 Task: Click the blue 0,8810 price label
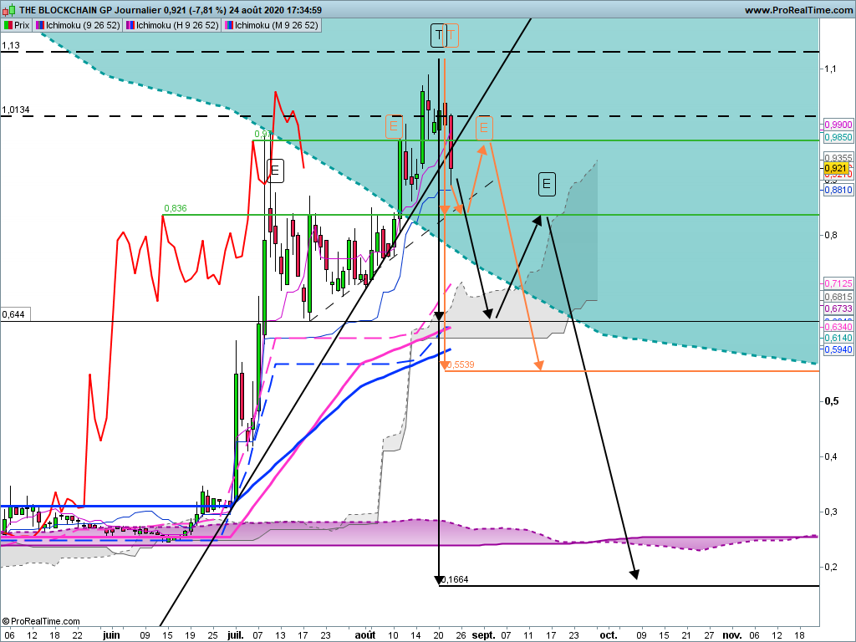838,190
